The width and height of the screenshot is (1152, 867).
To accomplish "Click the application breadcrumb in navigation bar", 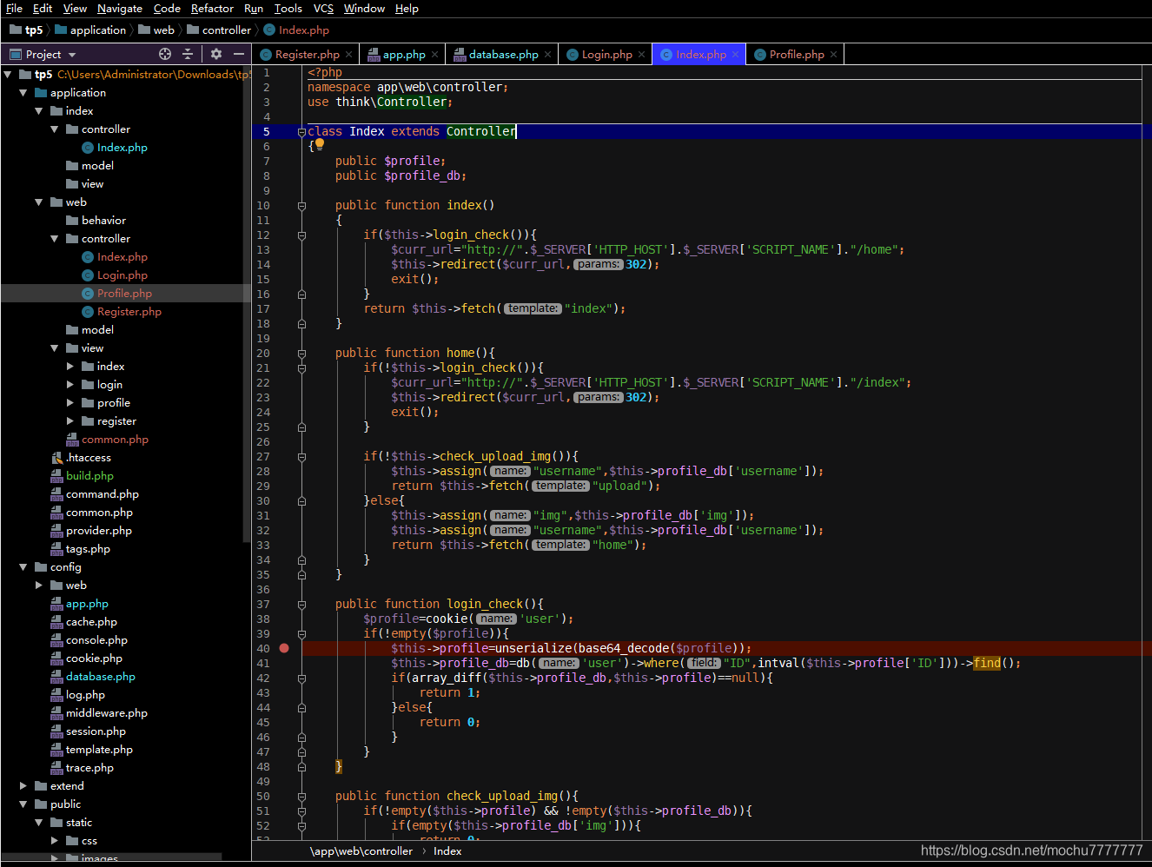I will 90,30.
